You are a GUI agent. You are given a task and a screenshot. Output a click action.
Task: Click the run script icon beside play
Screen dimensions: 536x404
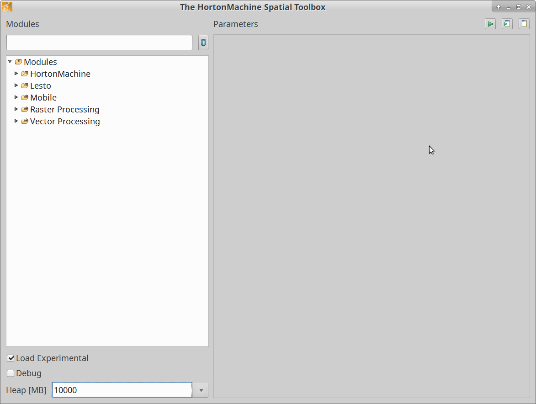(507, 24)
